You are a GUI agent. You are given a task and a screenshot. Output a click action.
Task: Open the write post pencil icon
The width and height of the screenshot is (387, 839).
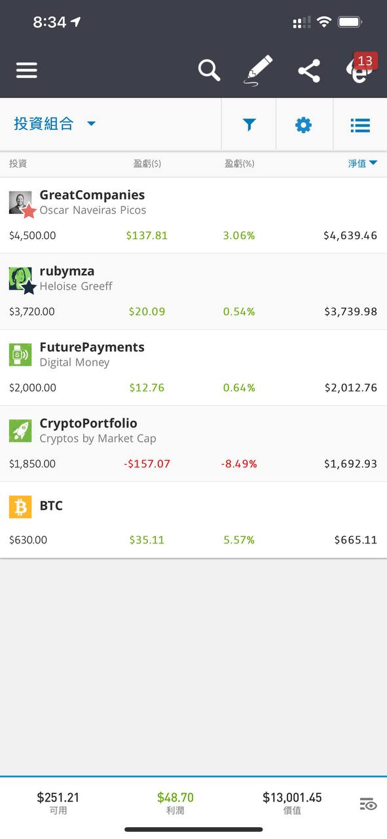258,69
